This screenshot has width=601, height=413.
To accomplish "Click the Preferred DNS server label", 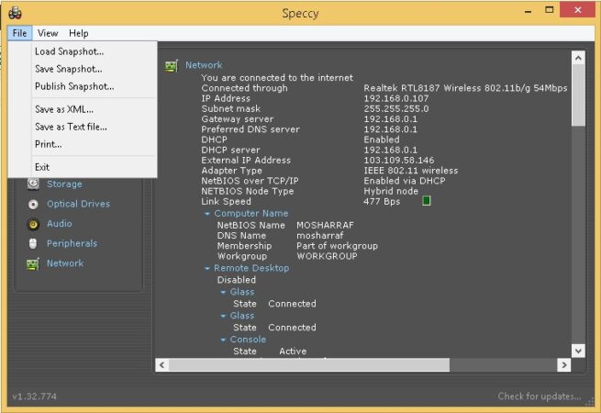I will (250, 129).
